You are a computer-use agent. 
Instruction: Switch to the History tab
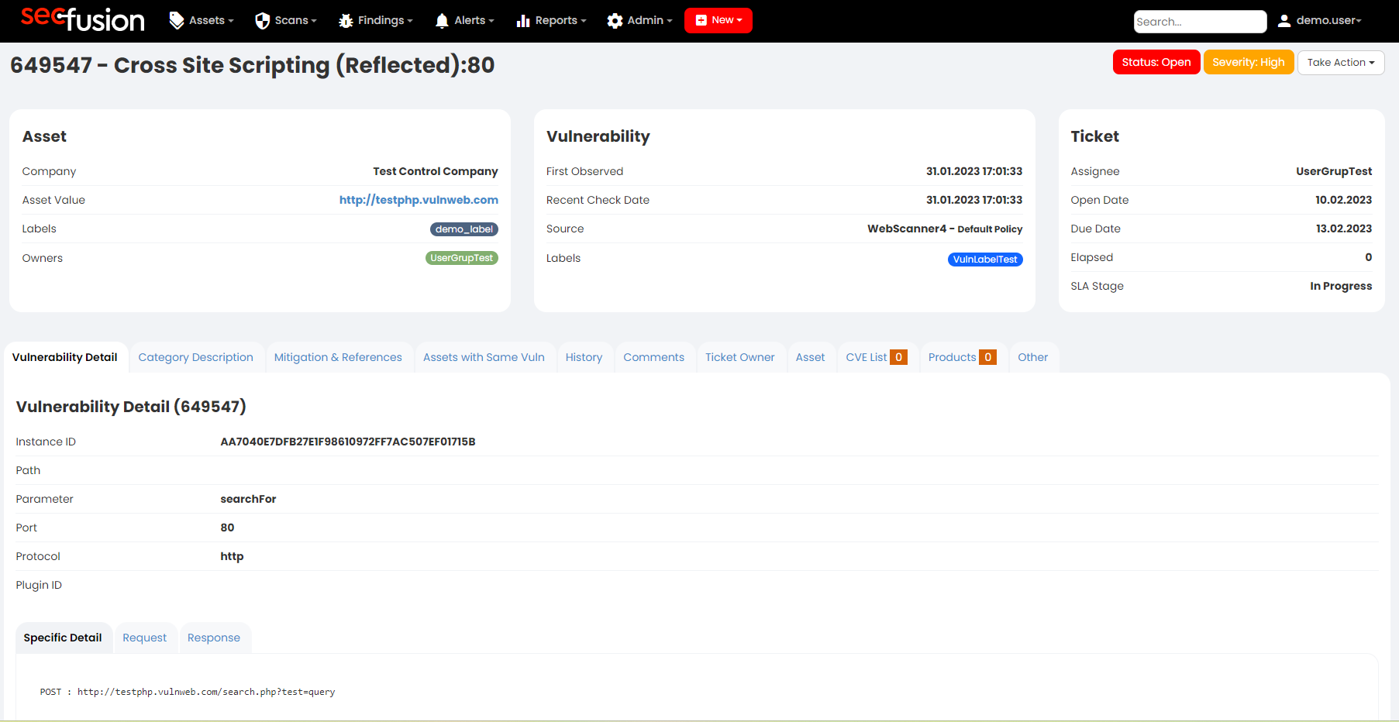(584, 357)
